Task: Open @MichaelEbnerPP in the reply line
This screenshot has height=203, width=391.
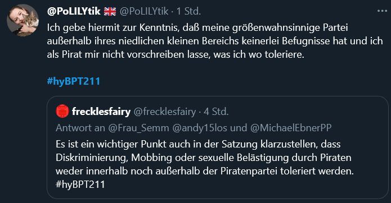Action: coord(291,128)
